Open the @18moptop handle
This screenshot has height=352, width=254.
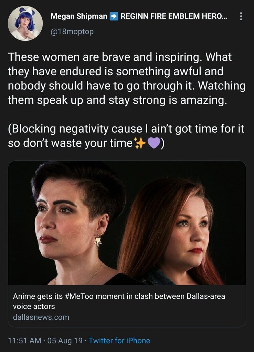click(x=72, y=31)
